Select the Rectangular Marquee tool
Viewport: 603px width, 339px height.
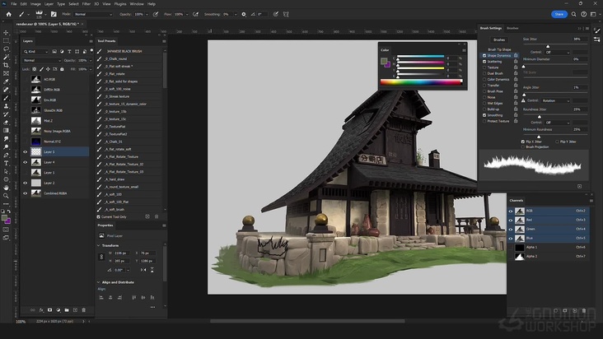[x=6, y=40]
